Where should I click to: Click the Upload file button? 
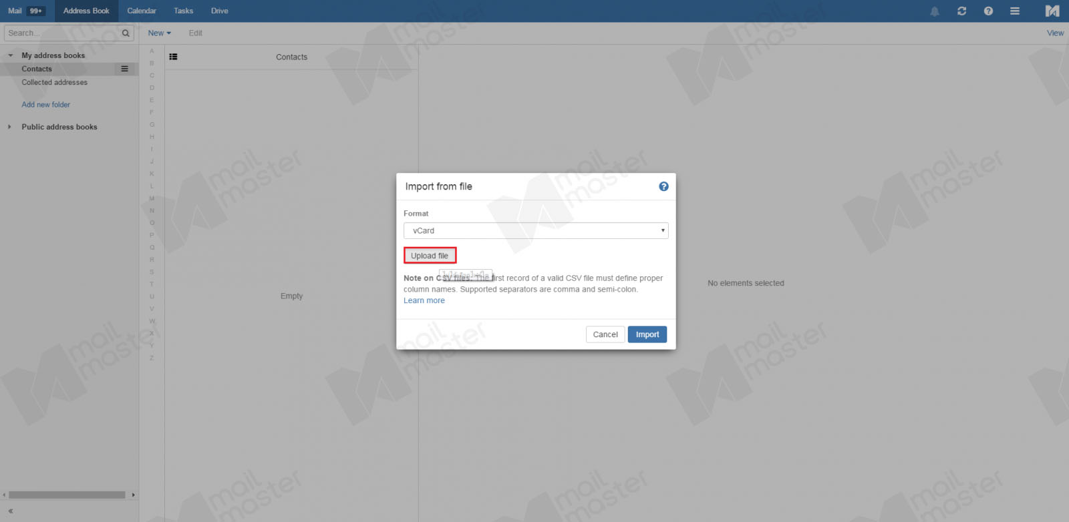pos(430,256)
